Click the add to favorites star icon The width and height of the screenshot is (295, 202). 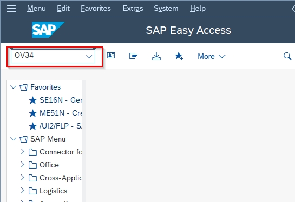[x=179, y=56]
